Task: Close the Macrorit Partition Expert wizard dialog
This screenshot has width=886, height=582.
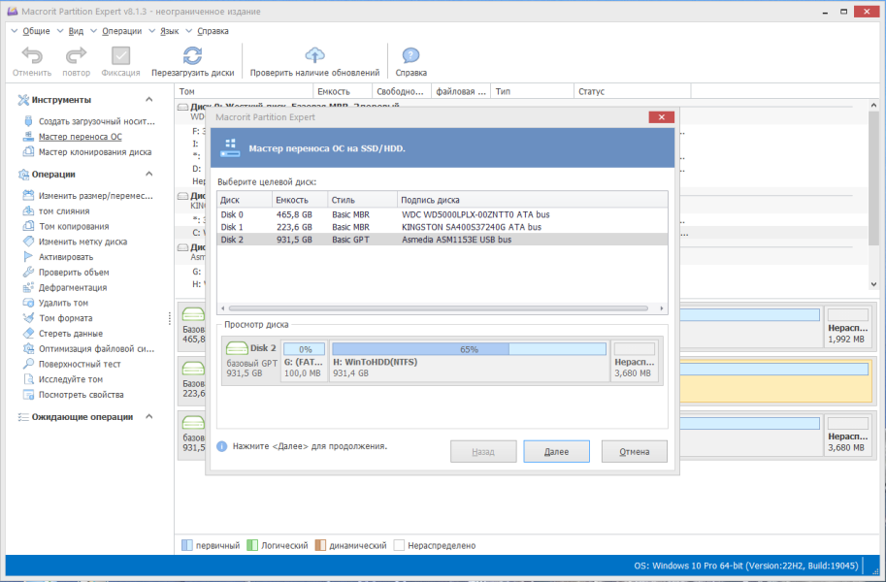Action: [x=661, y=117]
